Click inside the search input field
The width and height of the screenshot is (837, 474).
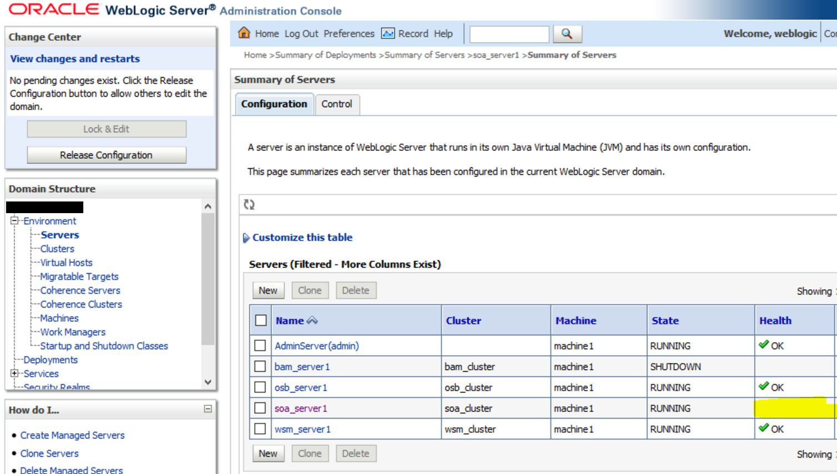pyautogui.click(x=509, y=34)
